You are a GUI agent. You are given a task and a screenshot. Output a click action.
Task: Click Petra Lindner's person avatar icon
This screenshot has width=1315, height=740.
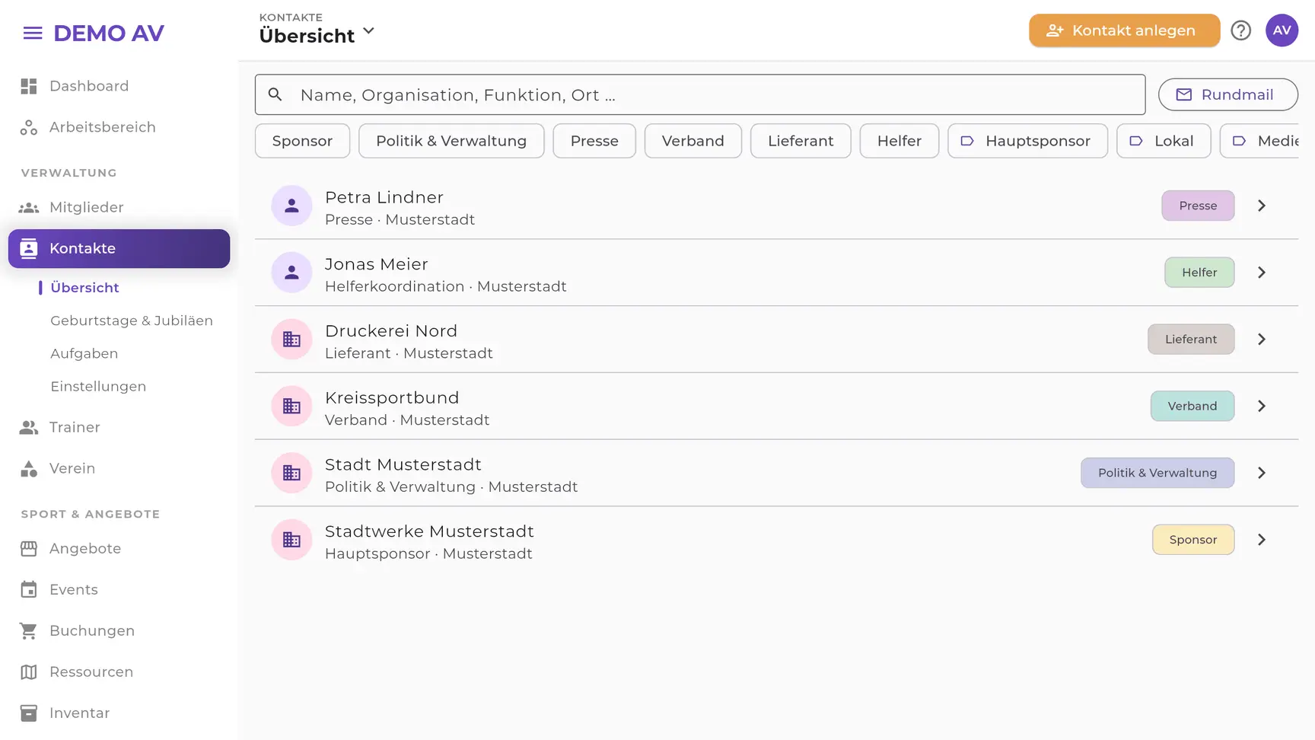(x=291, y=206)
